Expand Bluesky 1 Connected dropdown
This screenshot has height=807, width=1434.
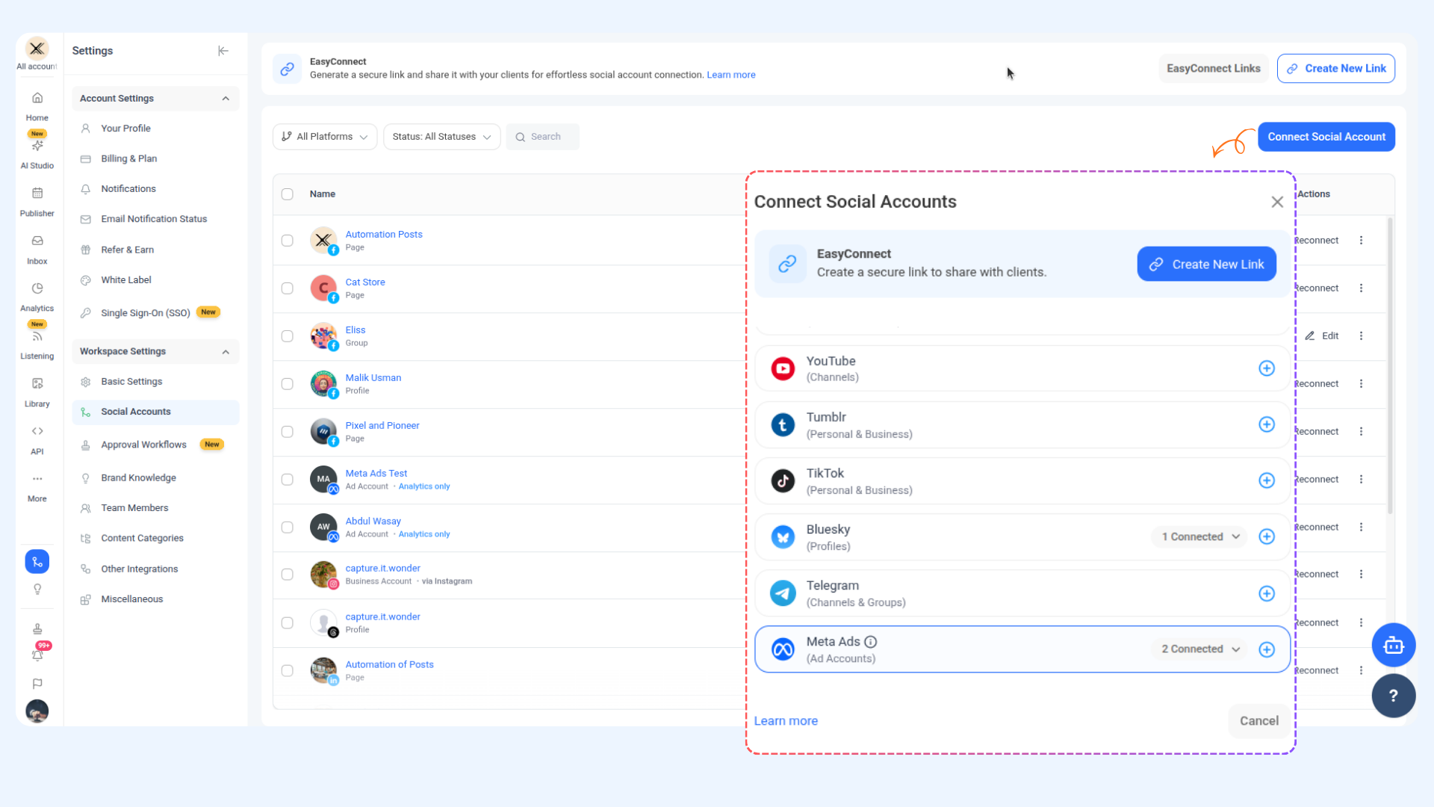click(1200, 537)
